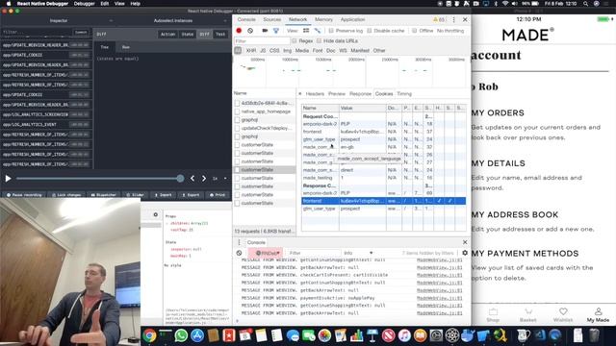This screenshot has height=346, width=616.
Task: Open macOS Spotlight search icon
Action: click(586, 4)
